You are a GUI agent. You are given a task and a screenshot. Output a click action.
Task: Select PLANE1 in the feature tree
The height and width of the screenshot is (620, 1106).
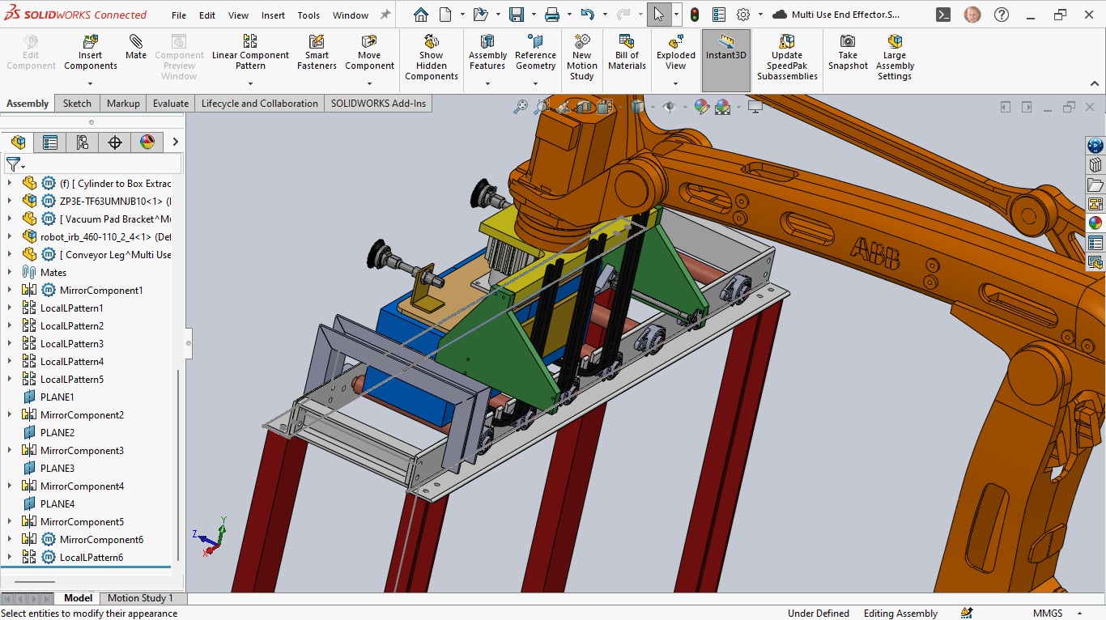[57, 397]
